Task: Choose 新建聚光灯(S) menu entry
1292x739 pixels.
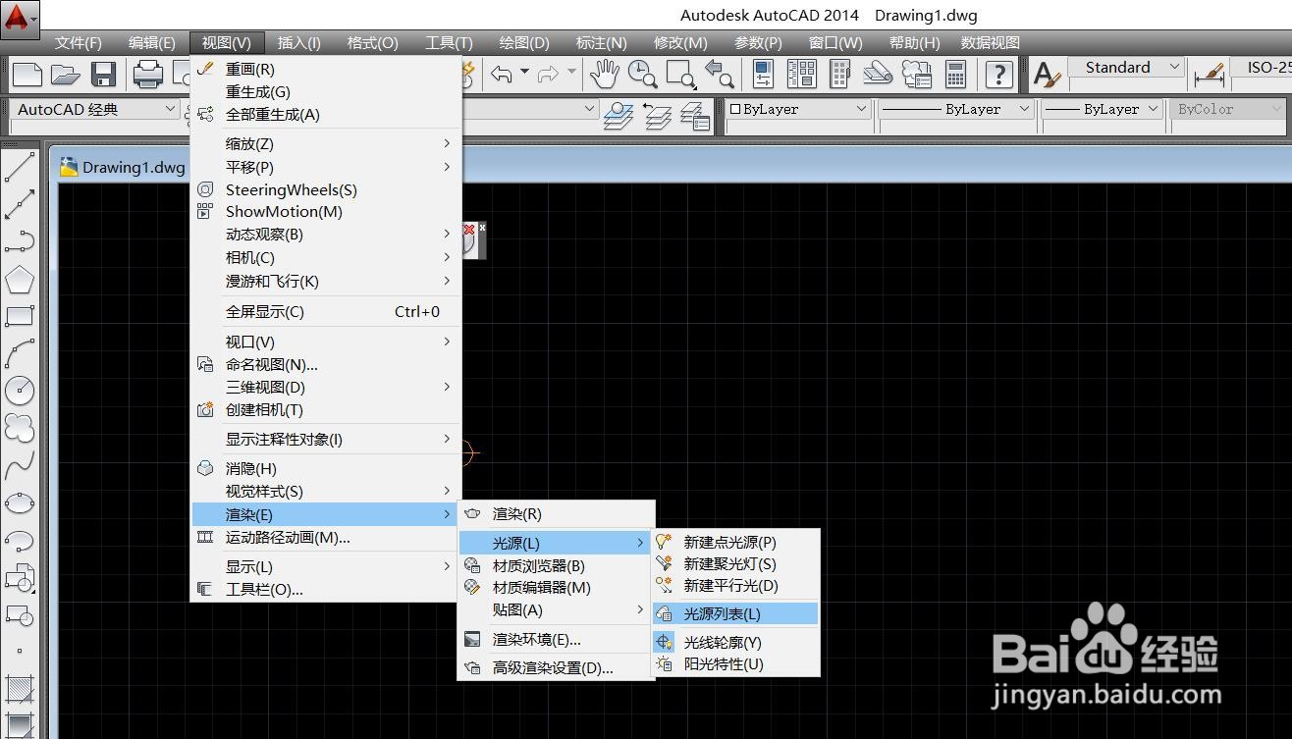Action: (735, 564)
